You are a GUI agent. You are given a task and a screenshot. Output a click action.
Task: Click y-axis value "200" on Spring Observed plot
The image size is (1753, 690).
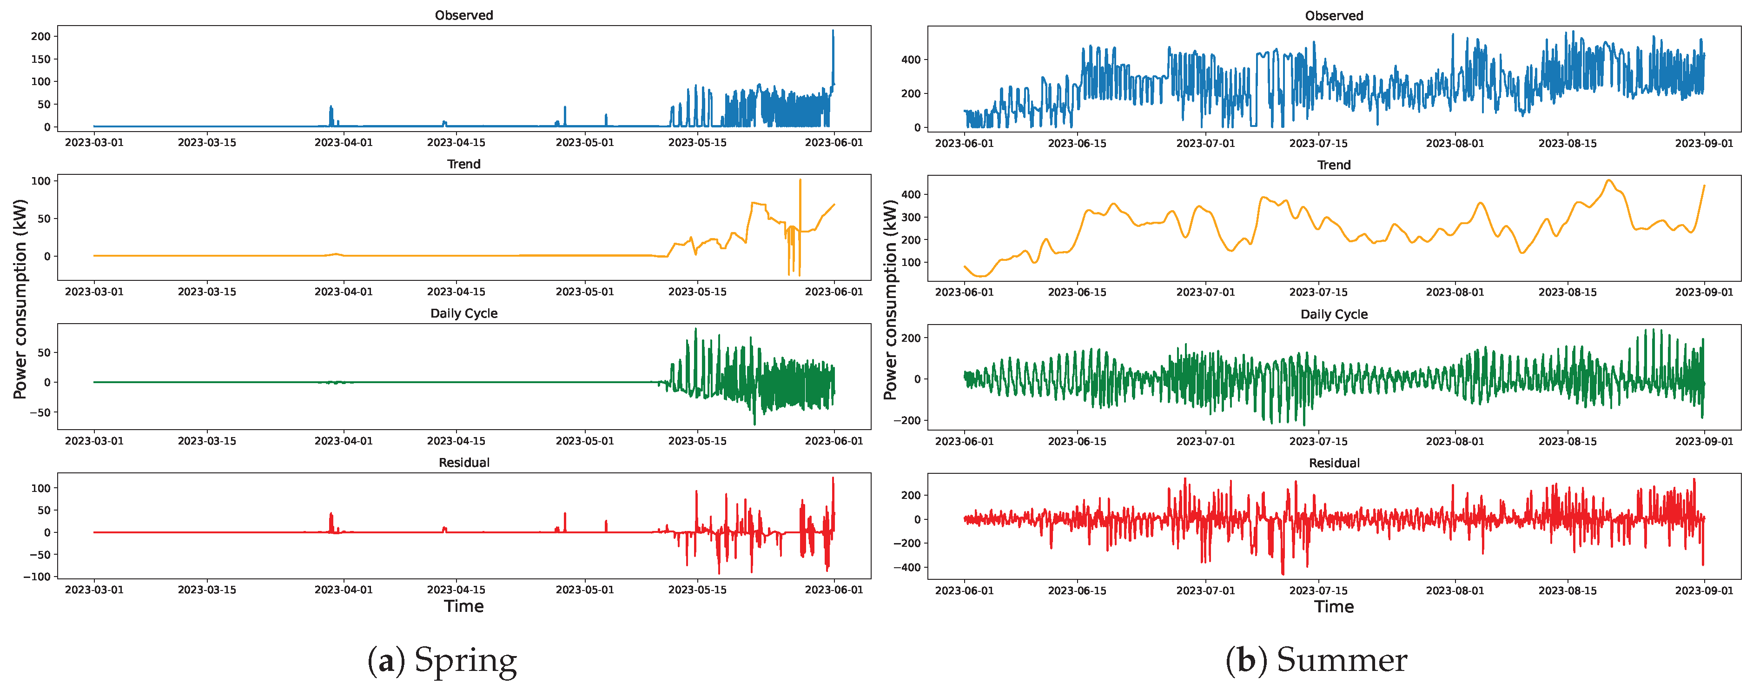[x=41, y=36]
